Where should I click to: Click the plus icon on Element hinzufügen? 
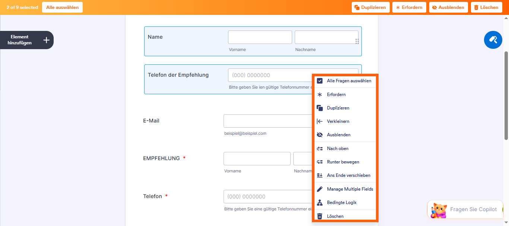pyautogui.click(x=46, y=40)
